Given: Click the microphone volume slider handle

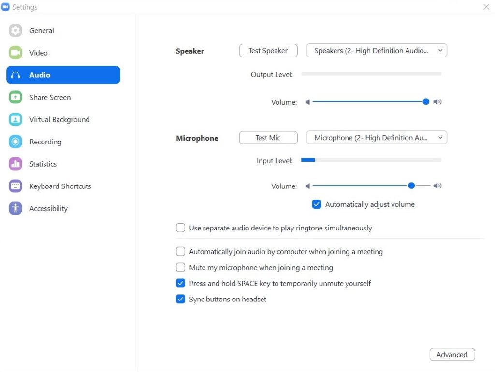Looking at the screenshot, I should pos(411,186).
